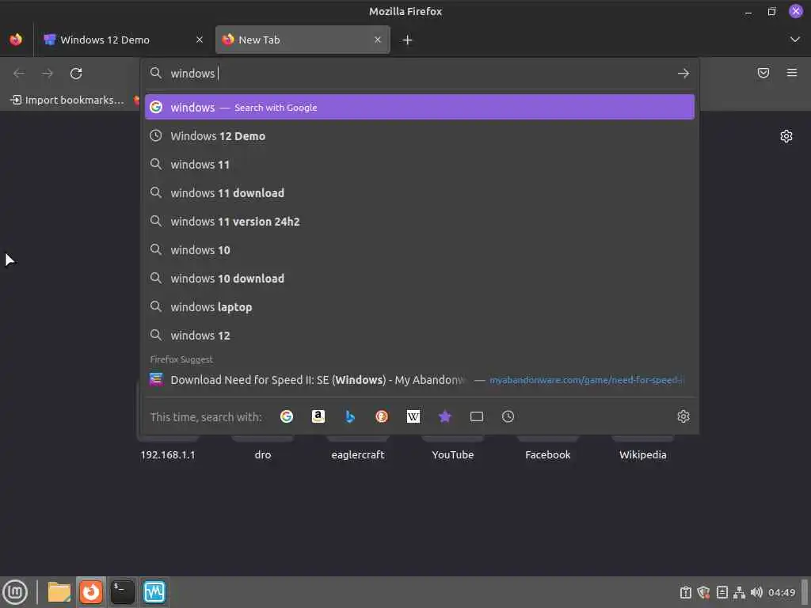
Task: Choose the 'windows laptop' suggestion
Action: [420, 306]
